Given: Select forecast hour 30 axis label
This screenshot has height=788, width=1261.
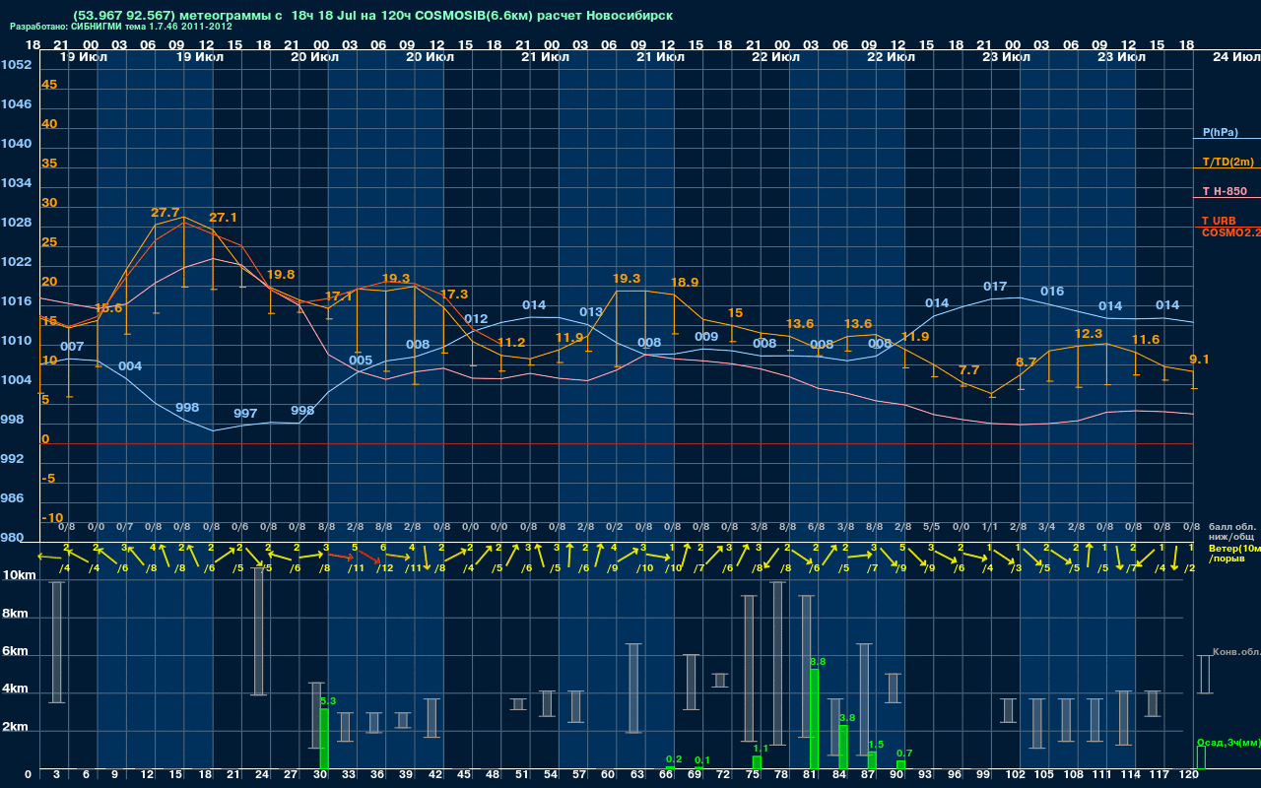Looking at the screenshot, I should pos(320,775).
